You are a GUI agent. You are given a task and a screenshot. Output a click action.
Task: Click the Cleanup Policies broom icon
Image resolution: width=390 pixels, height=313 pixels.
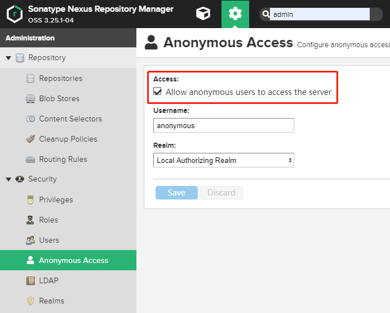(30, 139)
